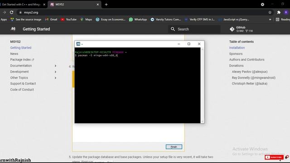Open Alexey Pavlov (@alexpux) entry

tap(250, 72)
